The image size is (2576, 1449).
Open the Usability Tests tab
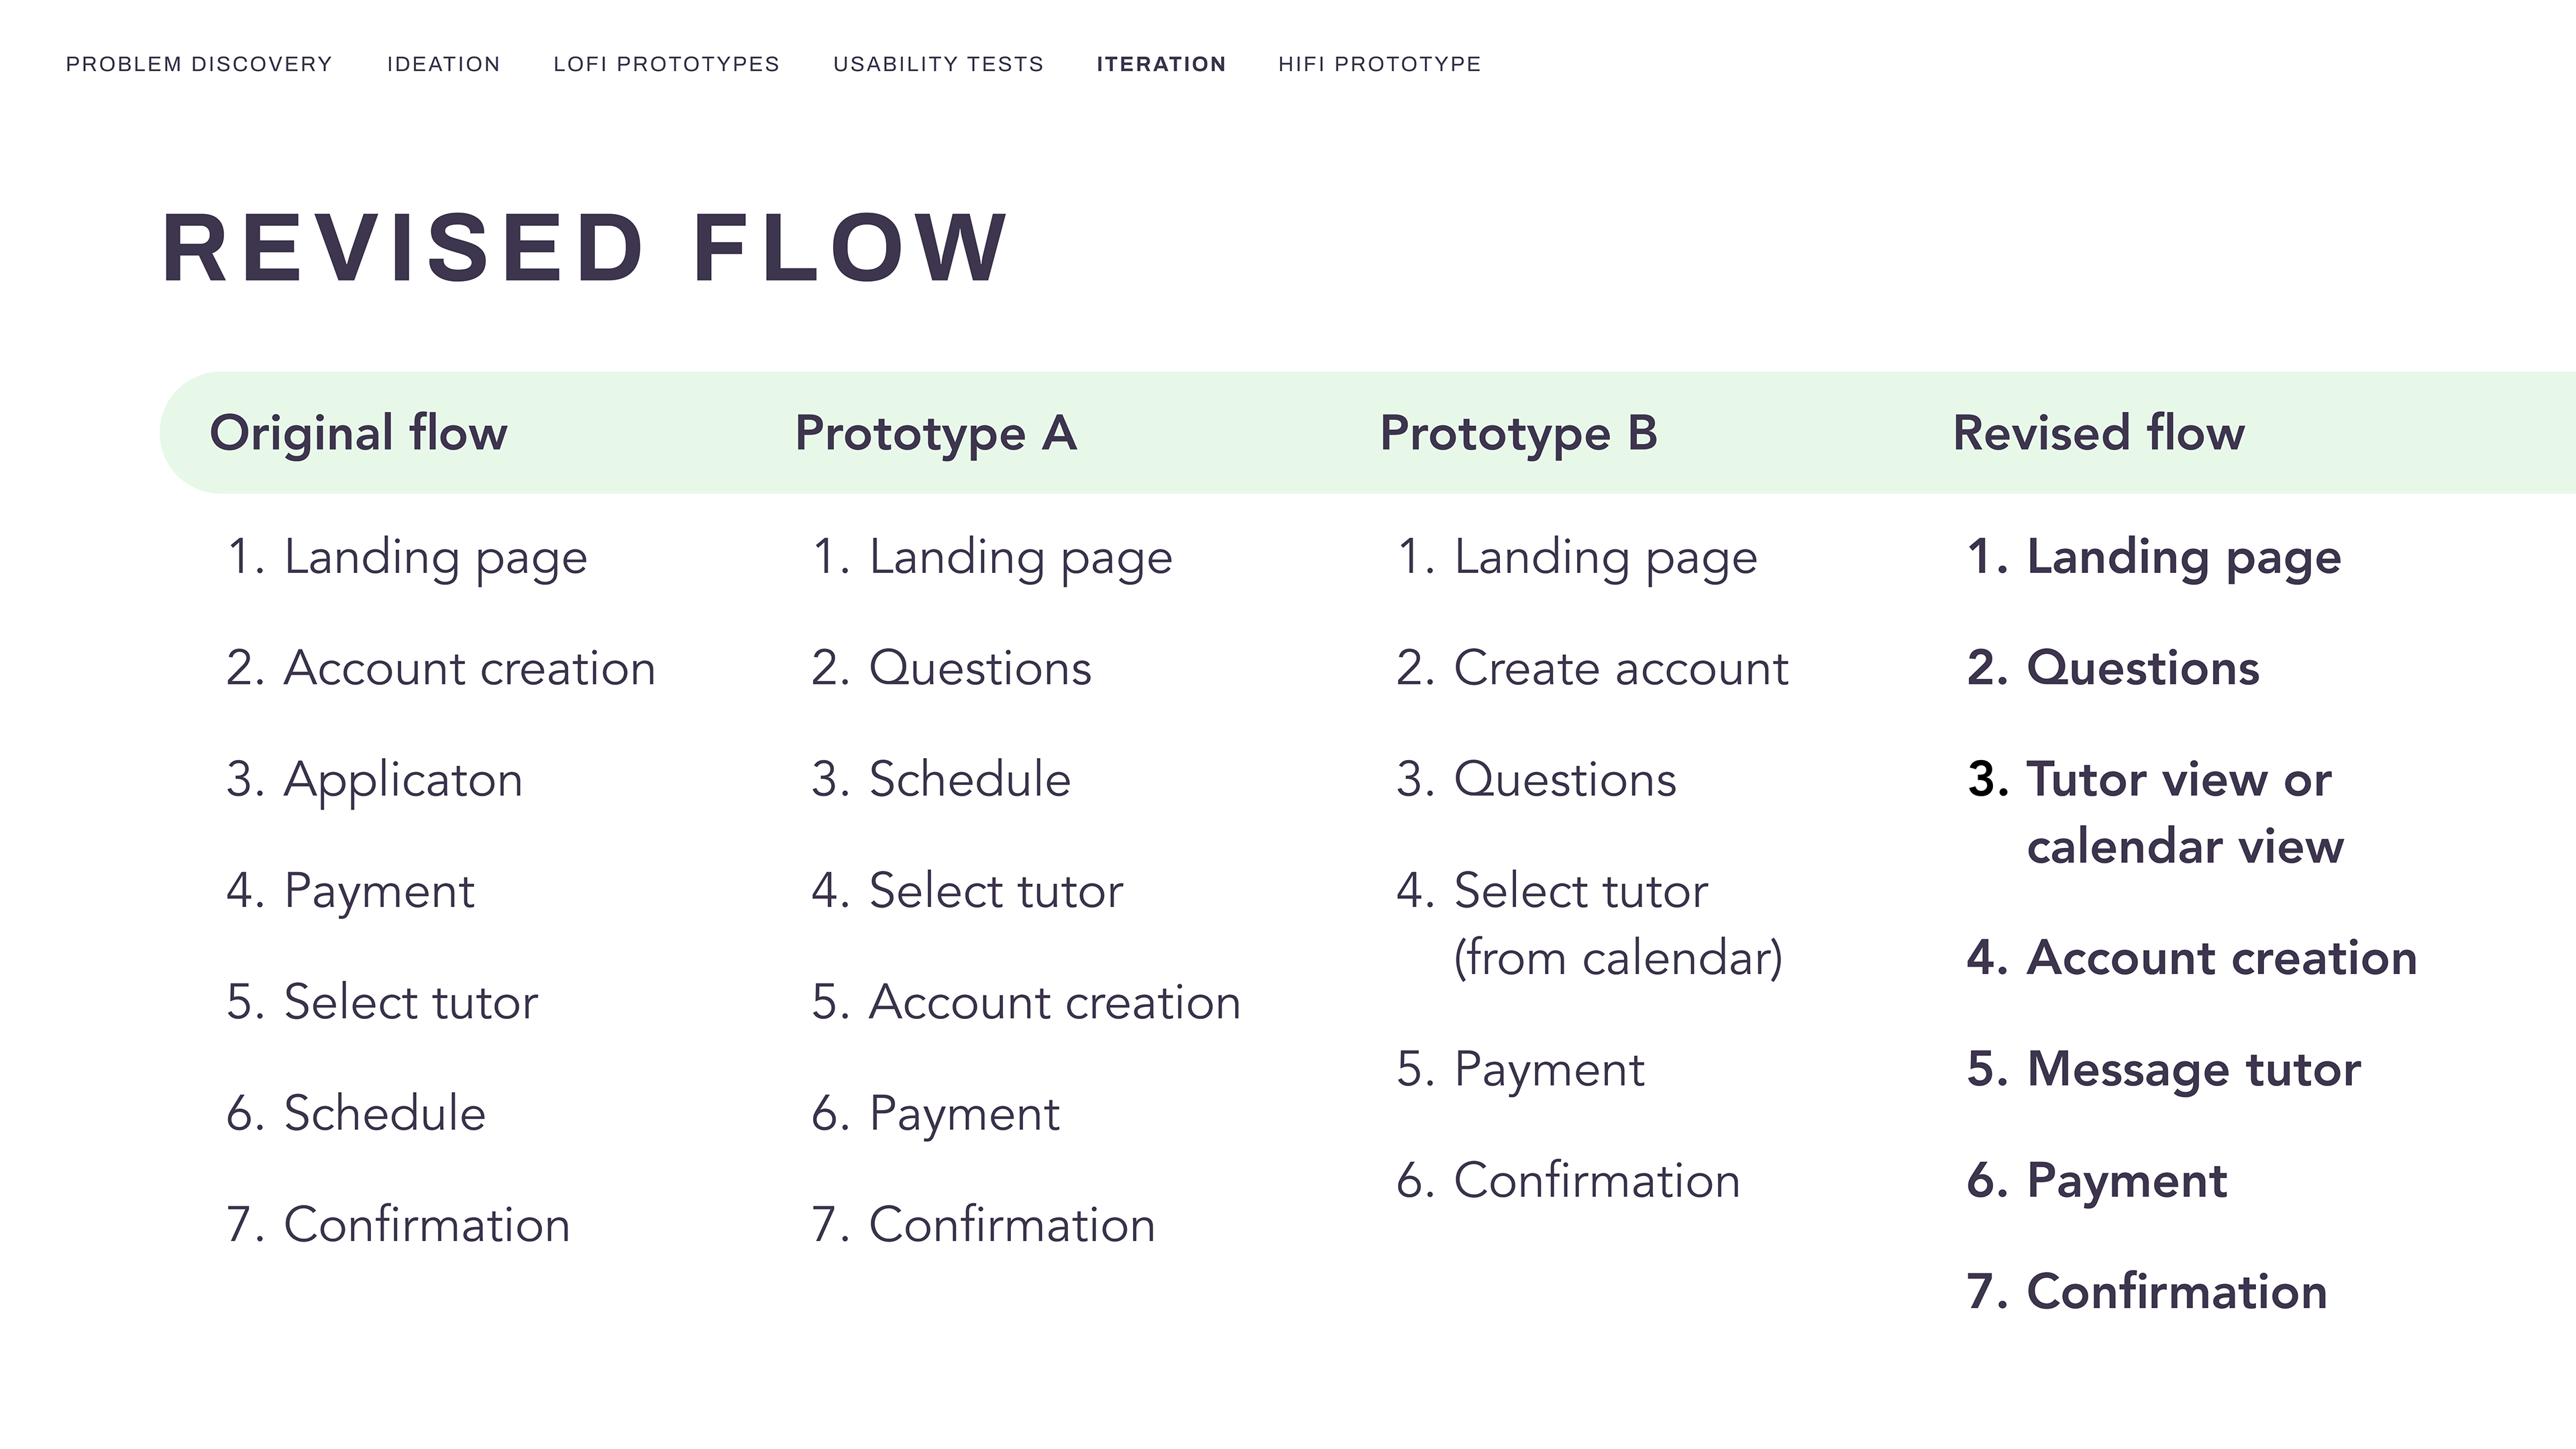coord(938,64)
